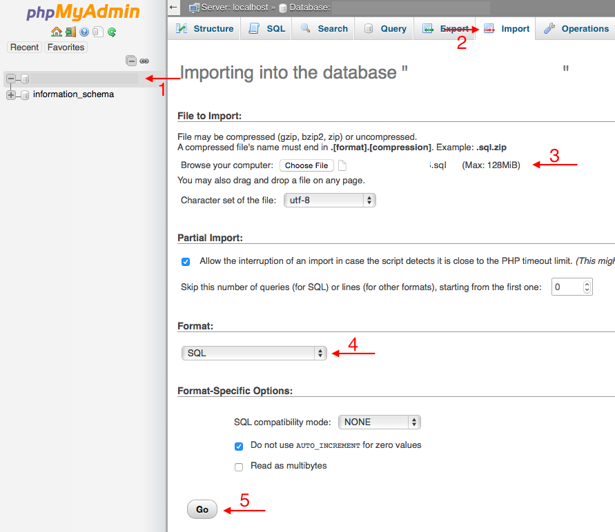Click Choose File to browse your computer

[x=306, y=165]
